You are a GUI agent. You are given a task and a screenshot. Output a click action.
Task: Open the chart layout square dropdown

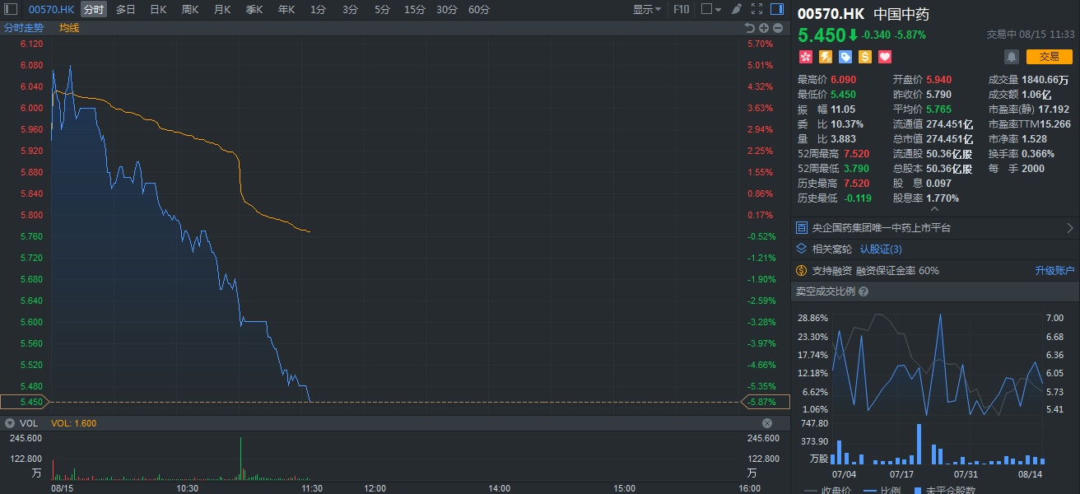coord(710,10)
